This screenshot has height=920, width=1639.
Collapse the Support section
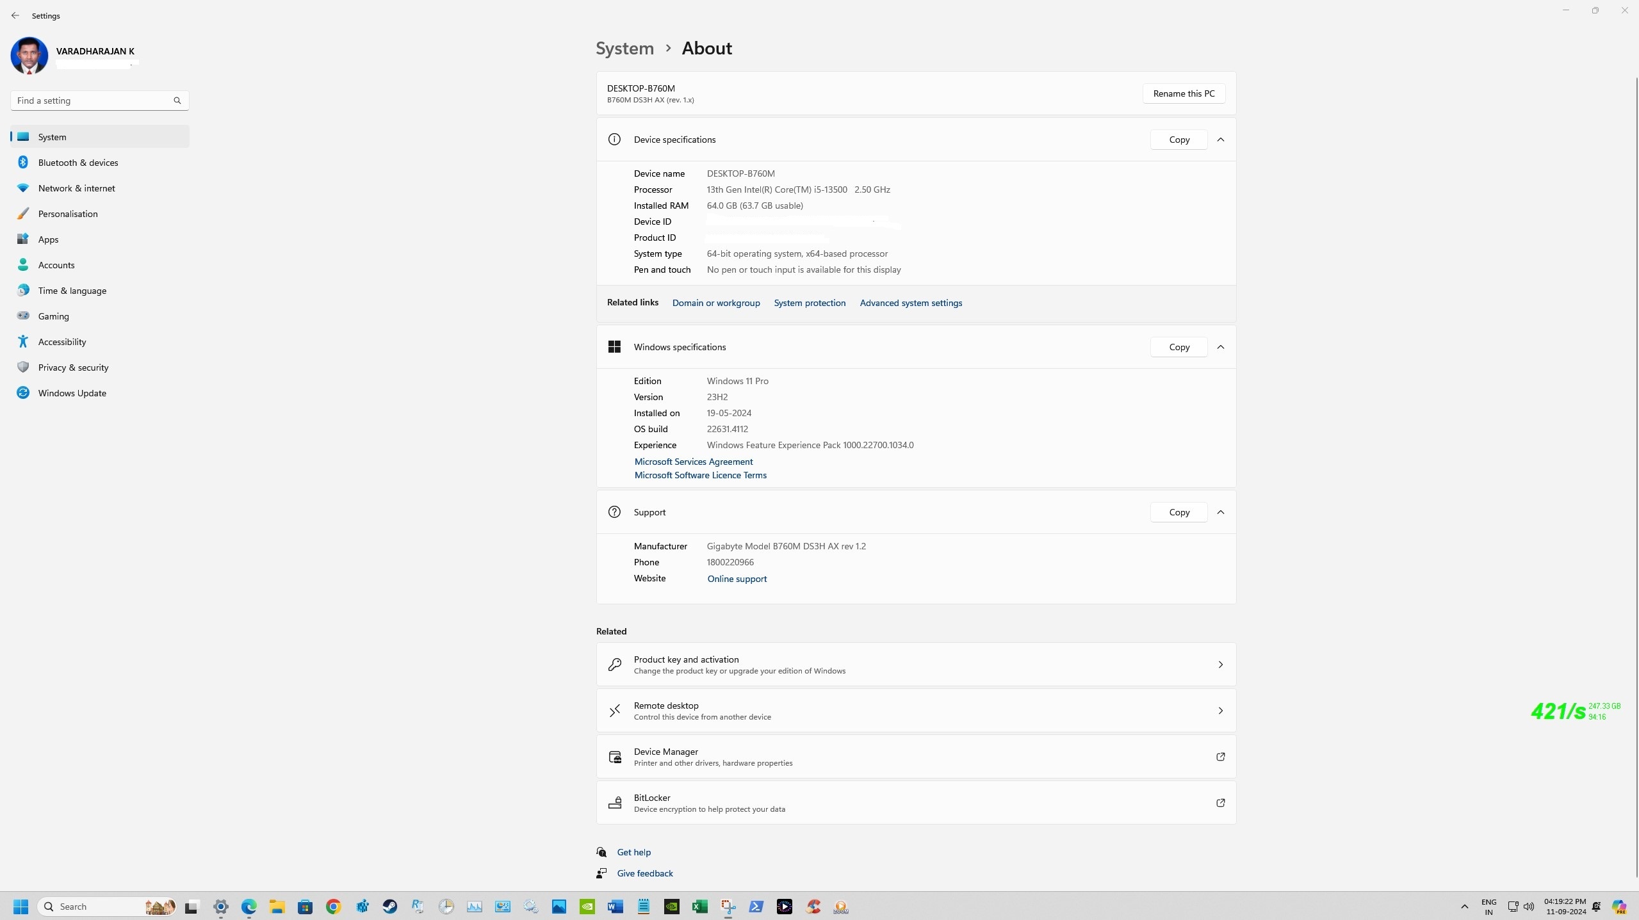tap(1221, 512)
